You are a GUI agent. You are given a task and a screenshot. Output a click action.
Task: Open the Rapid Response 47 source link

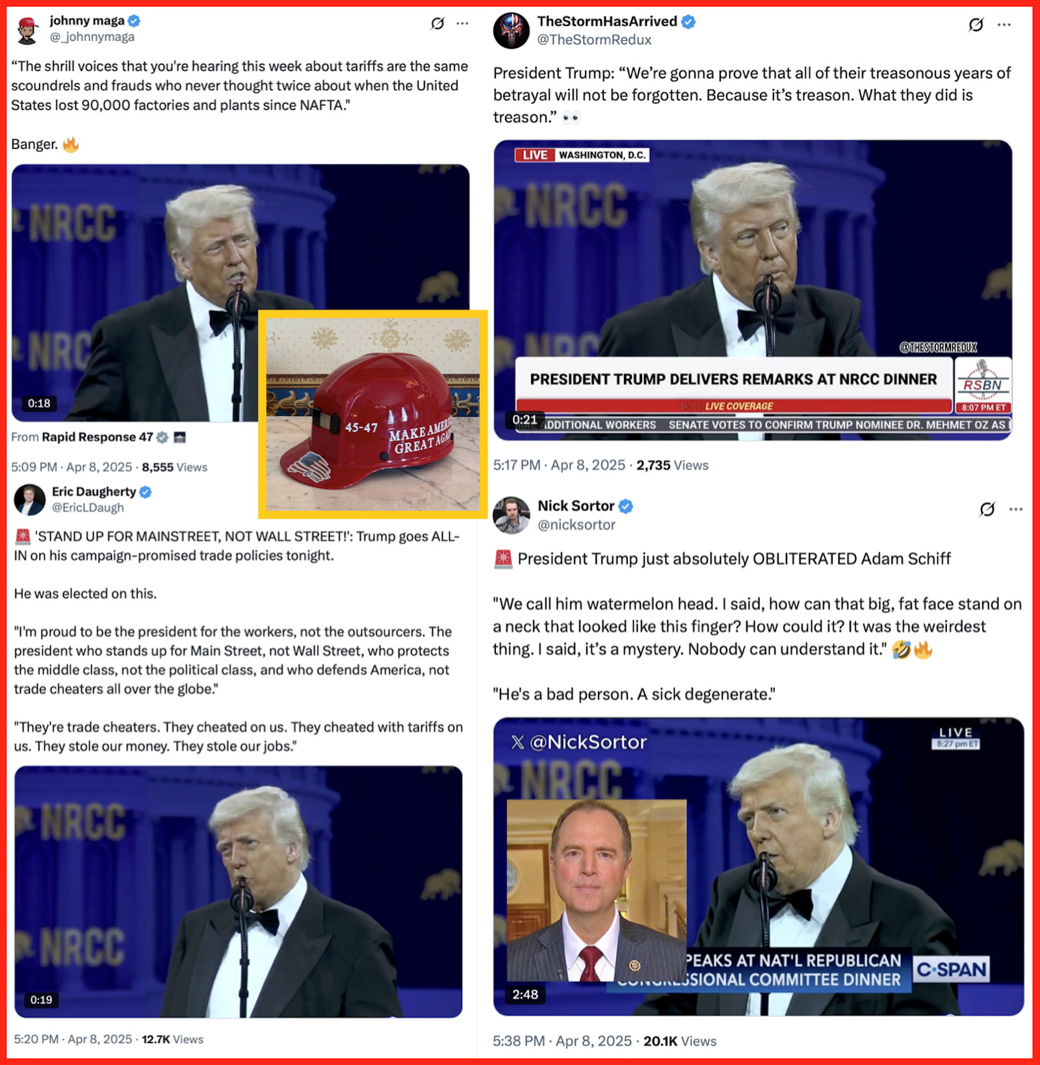(x=97, y=437)
